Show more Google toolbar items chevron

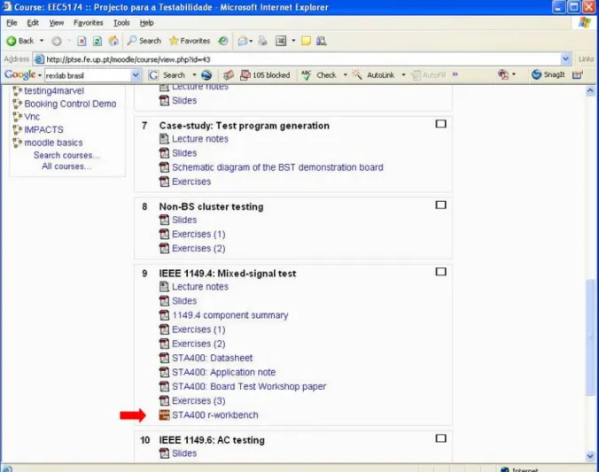click(455, 74)
